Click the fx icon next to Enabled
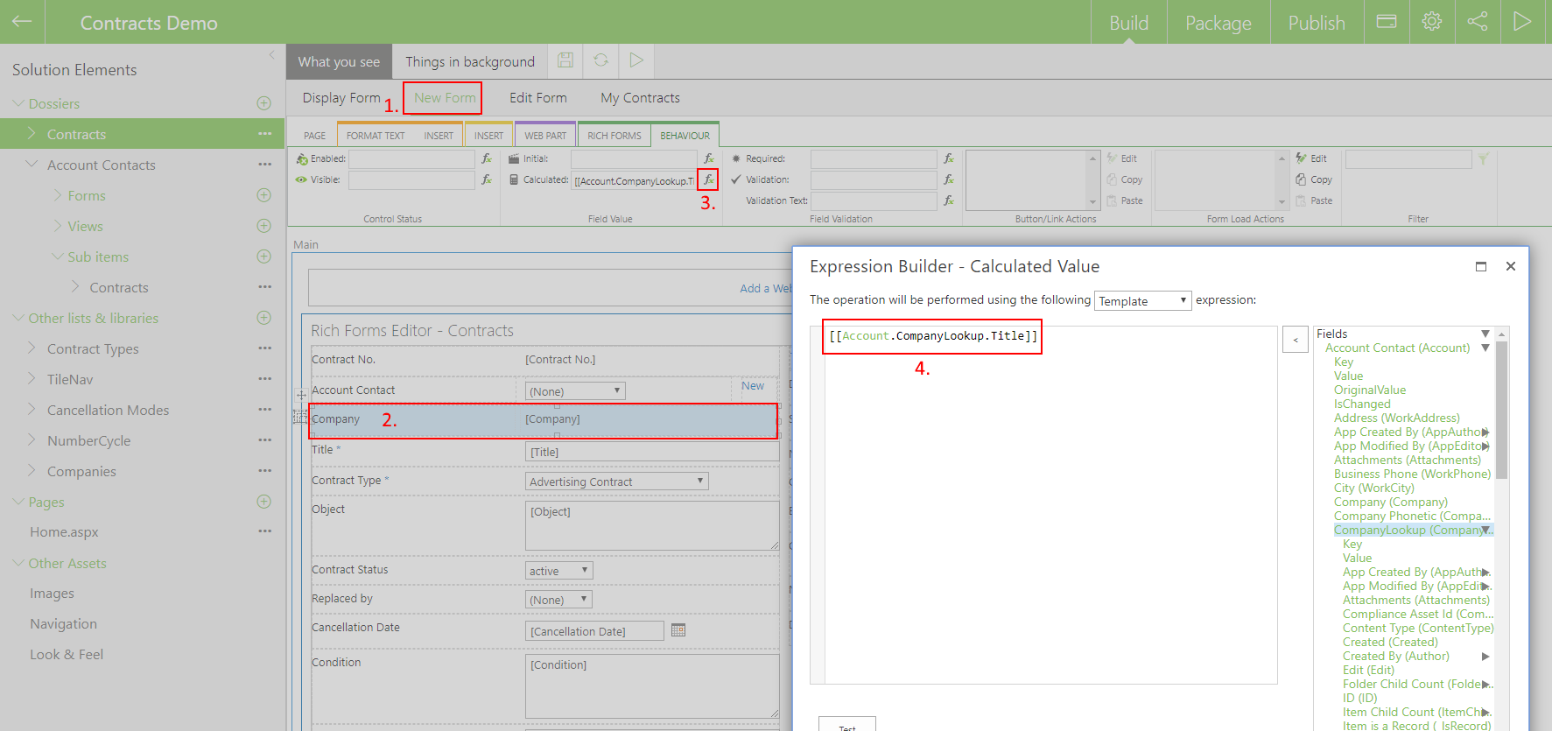The height and width of the screenshot is (731, 1552). click(487, 158)
